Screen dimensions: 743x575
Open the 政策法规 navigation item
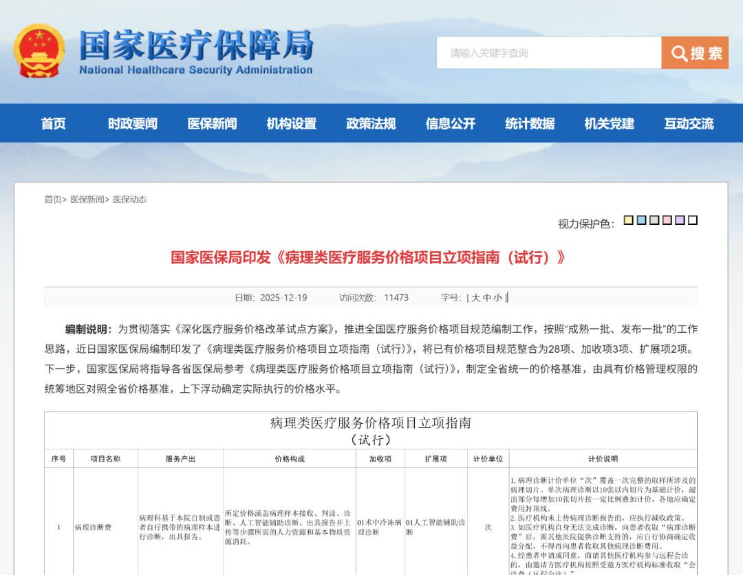pyautogui.click(x=371, y=124)
